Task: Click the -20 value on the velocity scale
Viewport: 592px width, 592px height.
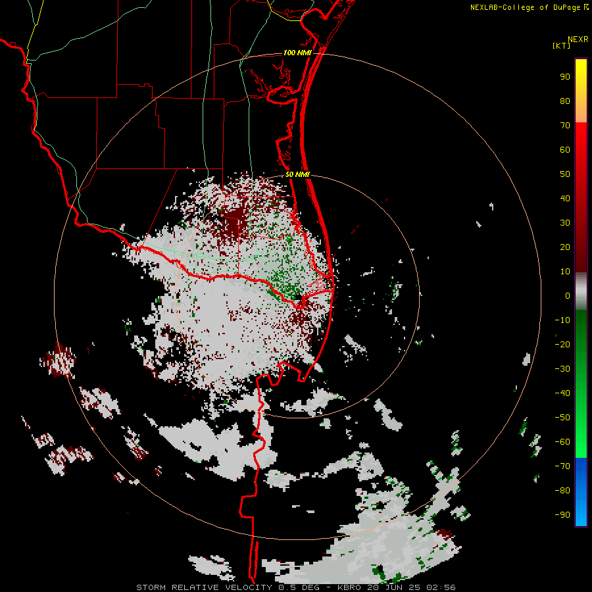Action: (x=562, y=345)
